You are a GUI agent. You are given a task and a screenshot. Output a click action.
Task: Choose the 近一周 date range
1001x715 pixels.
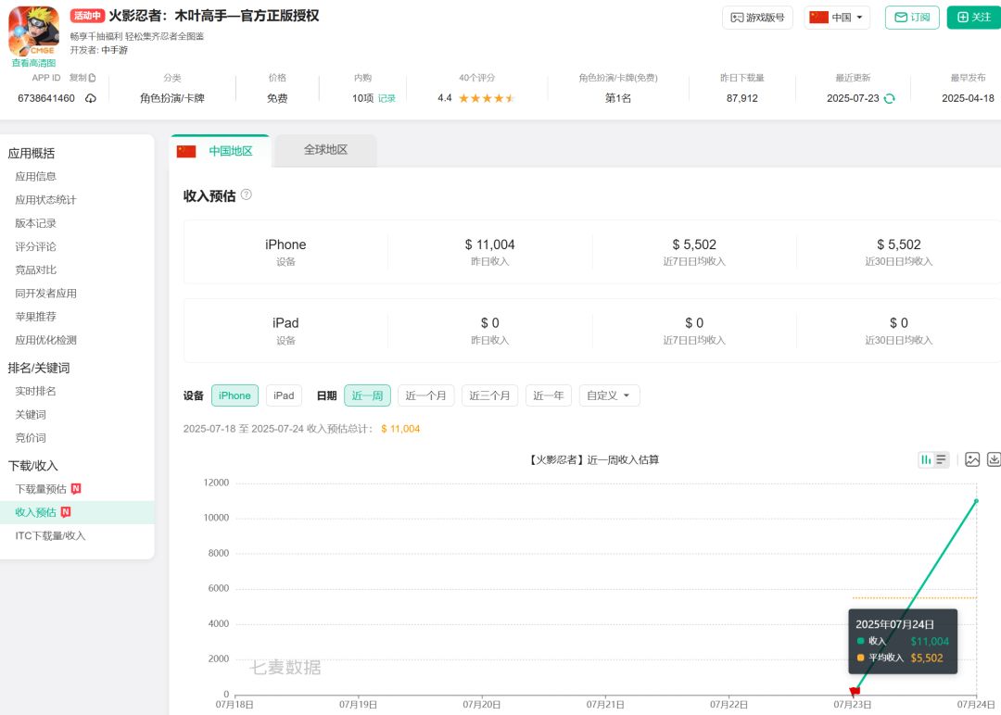click(x=367, y=395)
